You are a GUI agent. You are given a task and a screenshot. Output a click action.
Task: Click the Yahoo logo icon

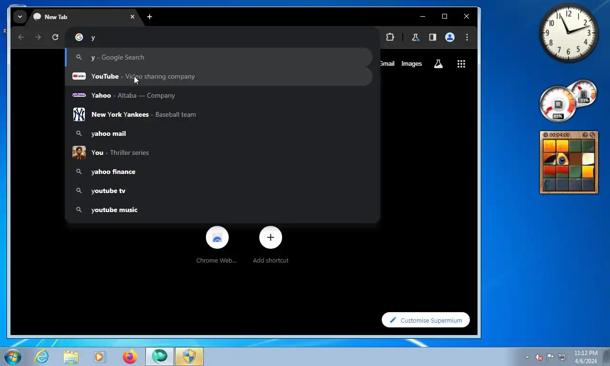[79, 95]
